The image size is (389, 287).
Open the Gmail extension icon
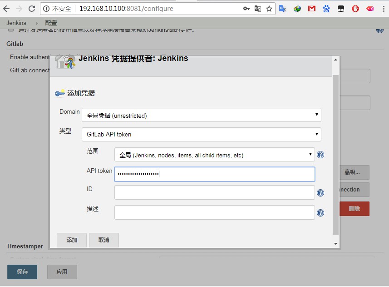[x=312, y=9]
